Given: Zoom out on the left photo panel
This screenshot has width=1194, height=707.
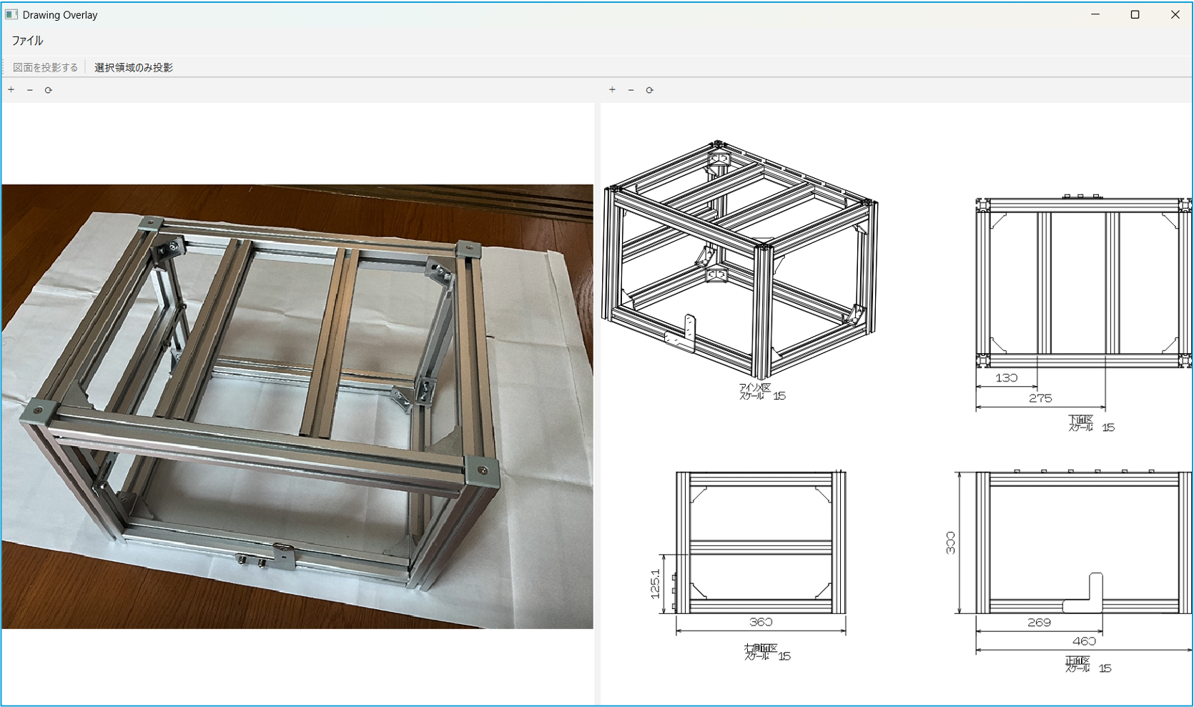Looking at the screenshot, I should point(30,90).
